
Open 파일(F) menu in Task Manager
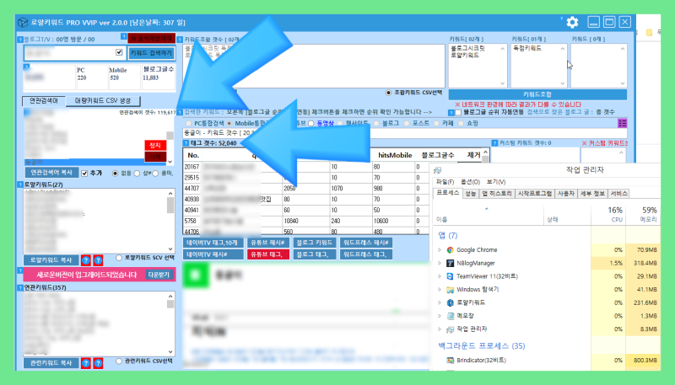click(445, 182)
